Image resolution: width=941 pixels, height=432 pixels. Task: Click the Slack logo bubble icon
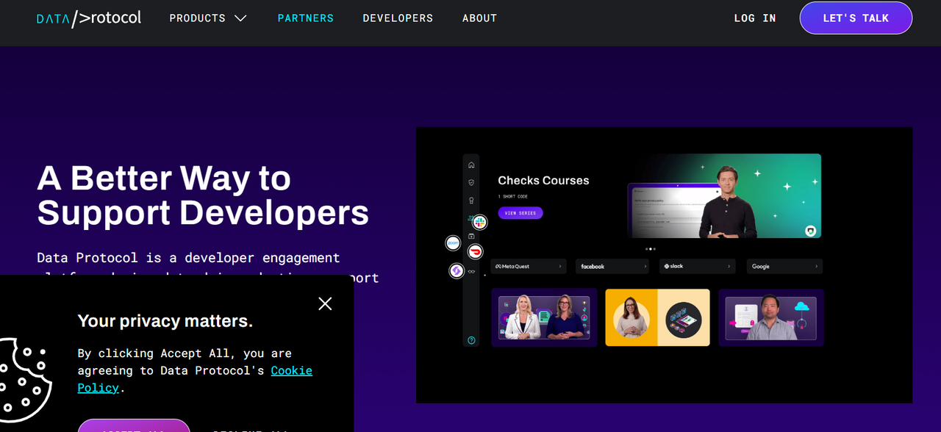(x=479, y=221)
